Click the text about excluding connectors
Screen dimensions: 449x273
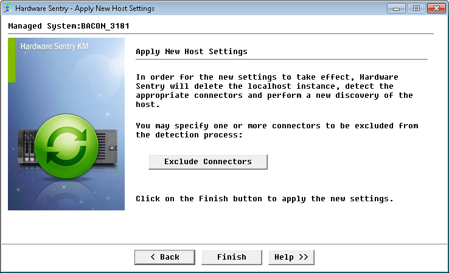pyautogui.click(x=277, y=130)
